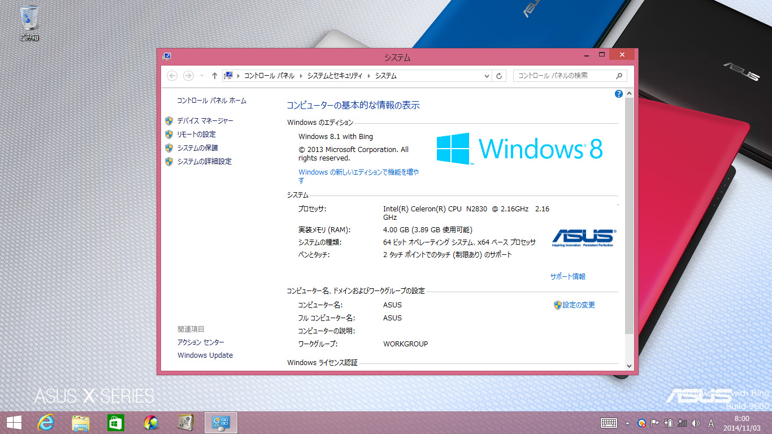The image size is (772, 434).
Task: Click the speaker volume icon
Action: click(696, 423)
